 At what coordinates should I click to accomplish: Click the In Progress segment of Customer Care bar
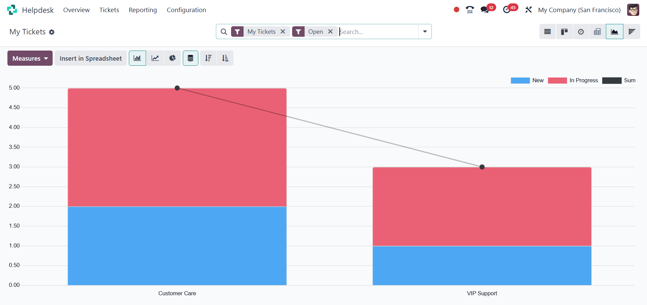[177, 147]
